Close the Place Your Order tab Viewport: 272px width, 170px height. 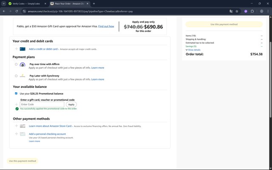coord(88,4)
